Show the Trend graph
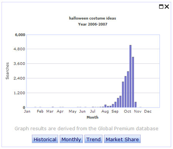 [x=93, y=139]
